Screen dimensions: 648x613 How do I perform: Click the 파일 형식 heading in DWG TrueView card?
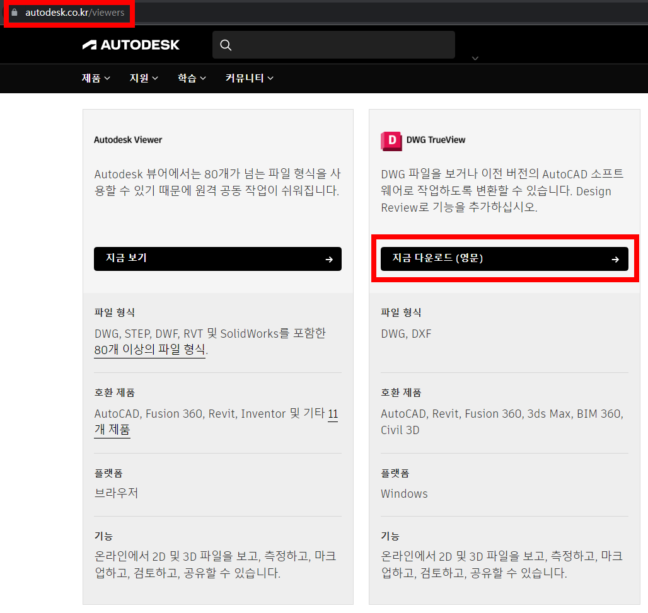click(x=401, y=312)
